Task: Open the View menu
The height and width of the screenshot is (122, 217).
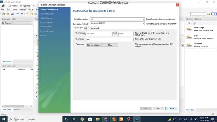Action: pyautogui.click(x=15, y=9)
